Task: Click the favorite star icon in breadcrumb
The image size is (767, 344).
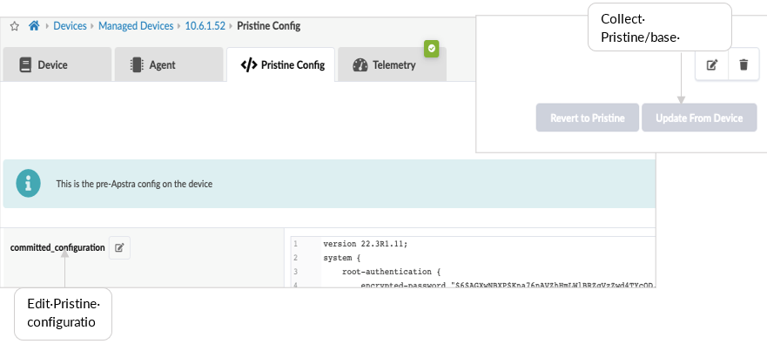Action: click(15, 26)
